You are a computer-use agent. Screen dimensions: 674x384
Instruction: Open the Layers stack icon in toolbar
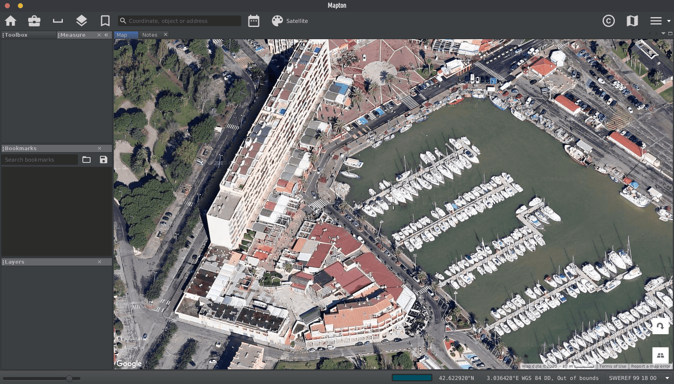coord(82,21)
